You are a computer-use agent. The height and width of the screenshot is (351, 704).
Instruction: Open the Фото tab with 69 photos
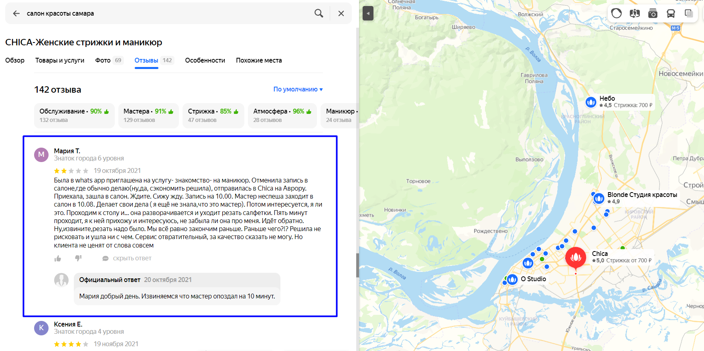point(109,60)
